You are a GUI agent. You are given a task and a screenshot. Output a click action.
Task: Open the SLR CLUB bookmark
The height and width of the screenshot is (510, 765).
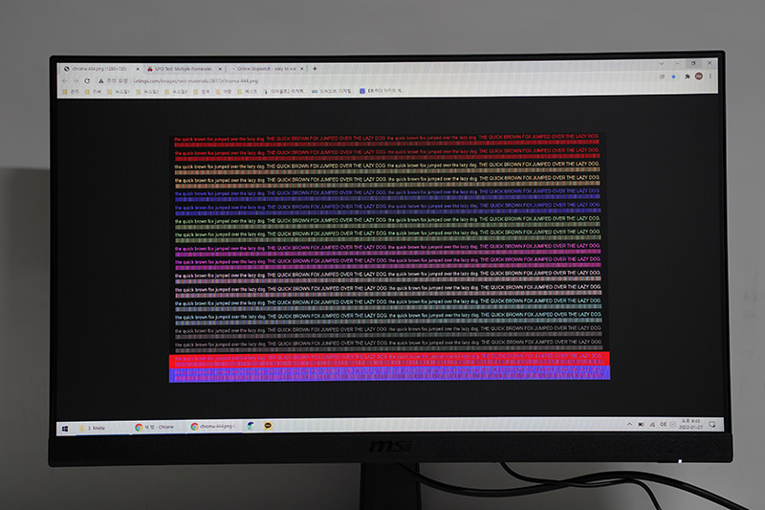(331, 91)
